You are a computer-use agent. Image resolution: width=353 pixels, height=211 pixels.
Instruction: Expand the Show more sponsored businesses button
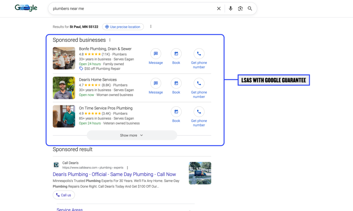(132, 135)
